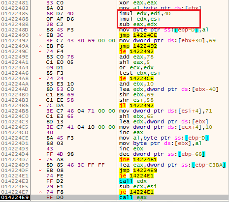Select instruction 'imul edx,edi,4D'
Viewport: 229px width, 202px height.
145,14
